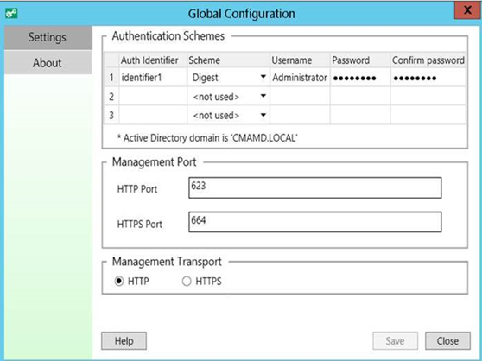Switch to the Settings tab

point(48,37)
